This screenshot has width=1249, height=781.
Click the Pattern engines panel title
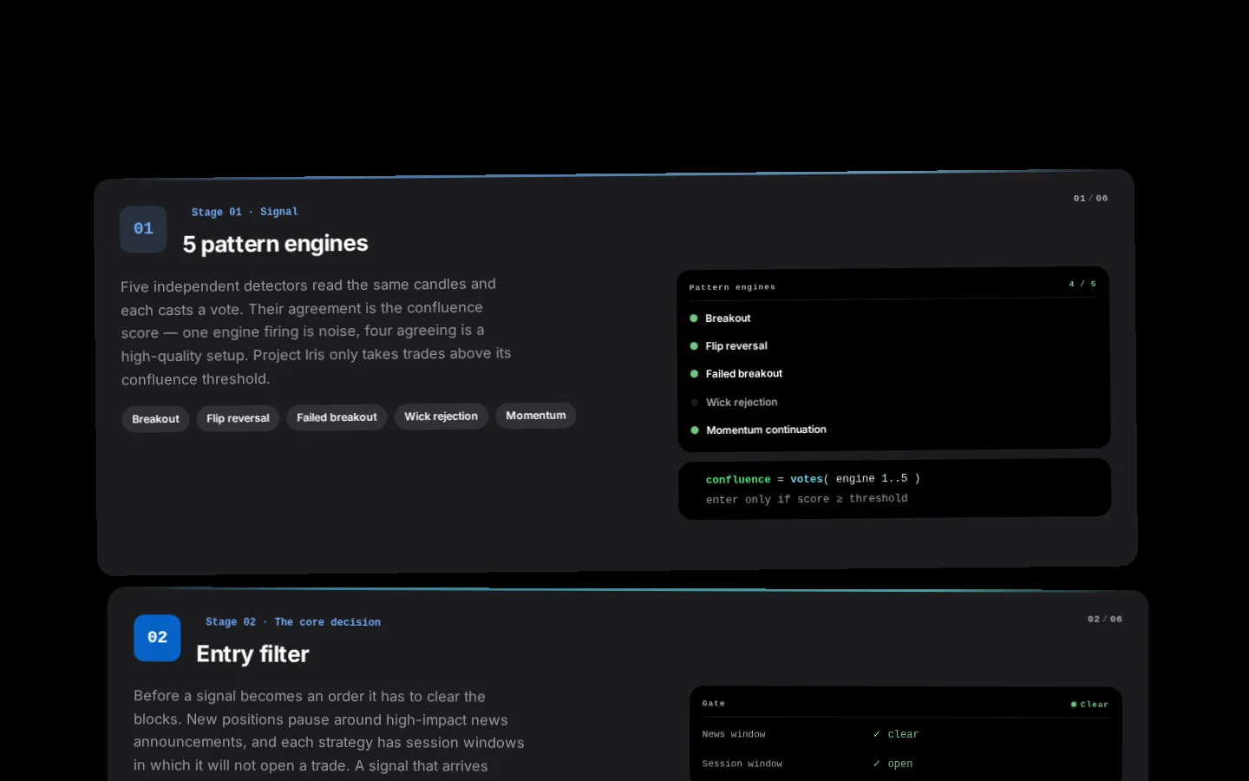click(x=732, y=287)
